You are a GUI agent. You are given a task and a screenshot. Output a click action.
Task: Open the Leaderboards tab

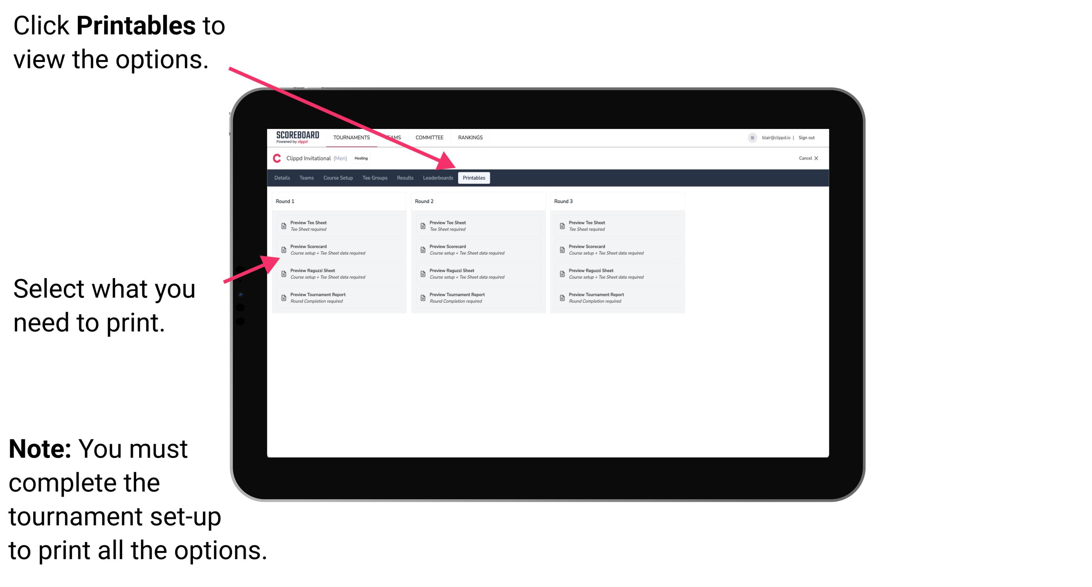coord(436,178)
